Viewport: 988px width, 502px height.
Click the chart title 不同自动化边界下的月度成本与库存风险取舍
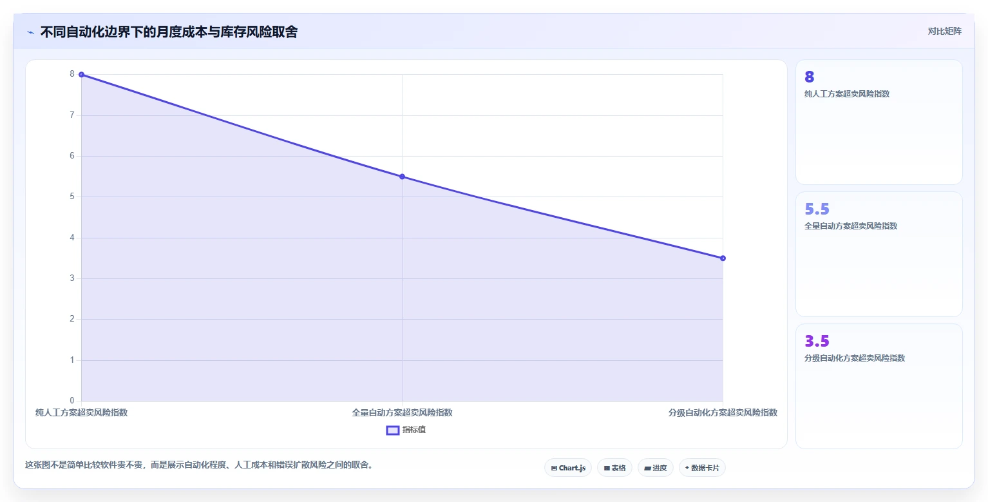tap(169, 32)
